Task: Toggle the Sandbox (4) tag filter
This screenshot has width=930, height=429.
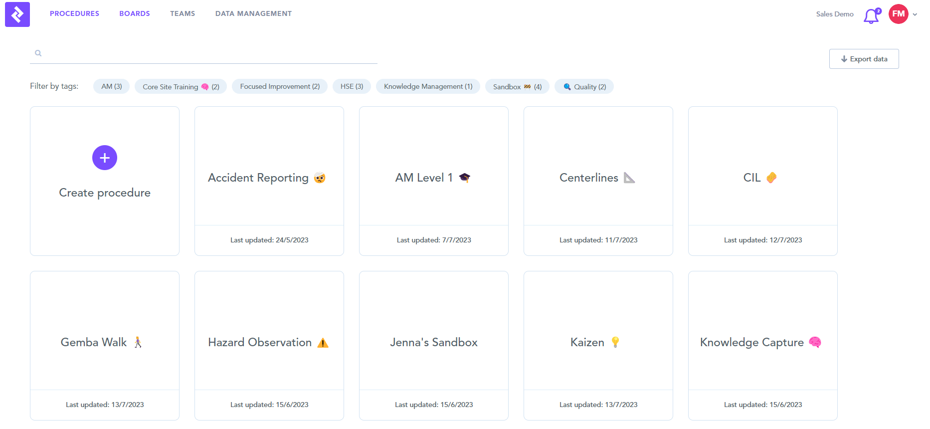Action: pyautogui.click(x=517, y=86)
